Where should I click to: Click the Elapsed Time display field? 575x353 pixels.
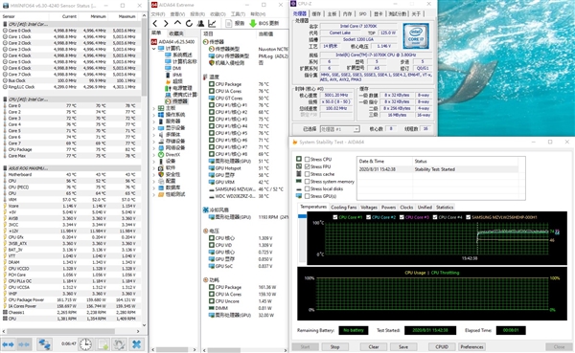511,330
